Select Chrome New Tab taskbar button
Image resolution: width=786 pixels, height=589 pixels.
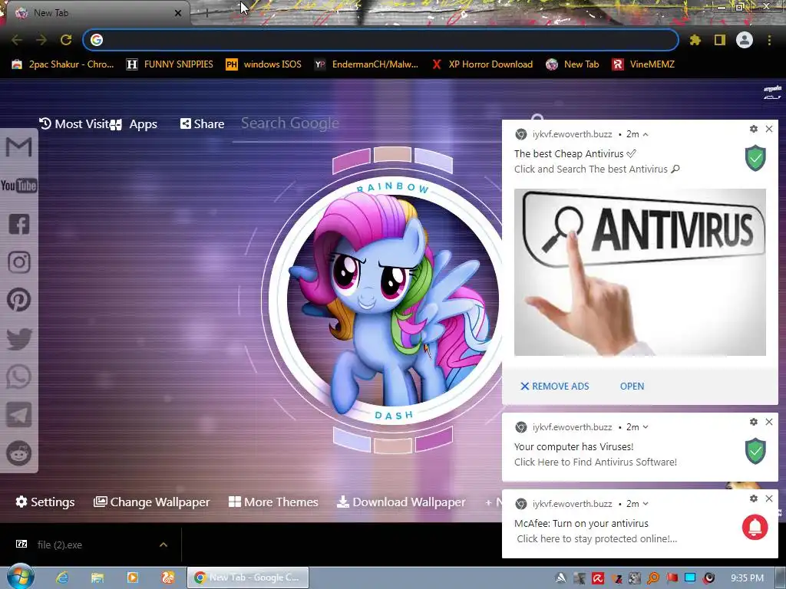pyautogui.click(x=248, y=577)
